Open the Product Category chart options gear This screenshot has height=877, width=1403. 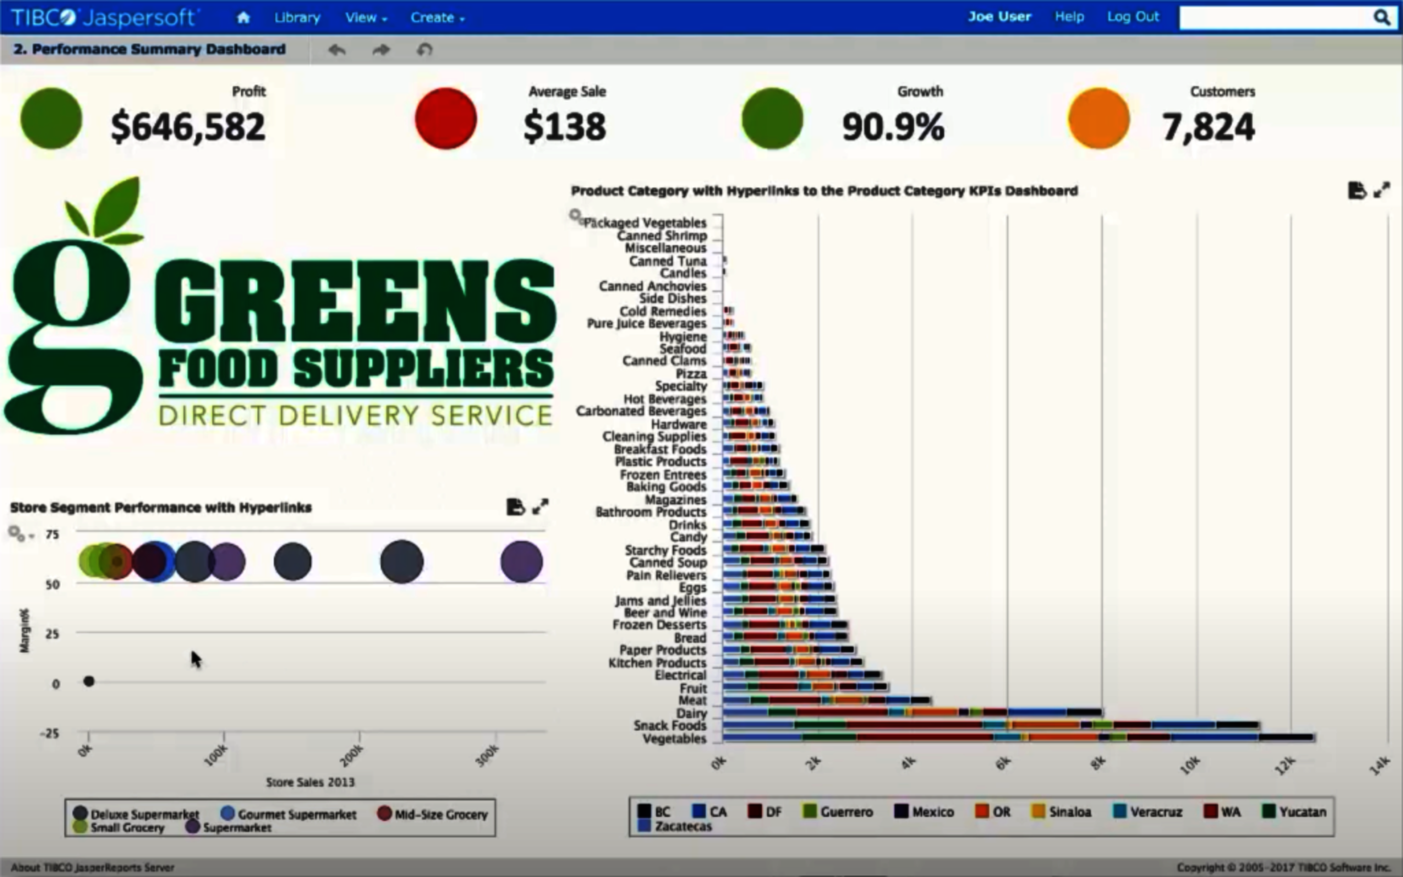pos(575,216)
